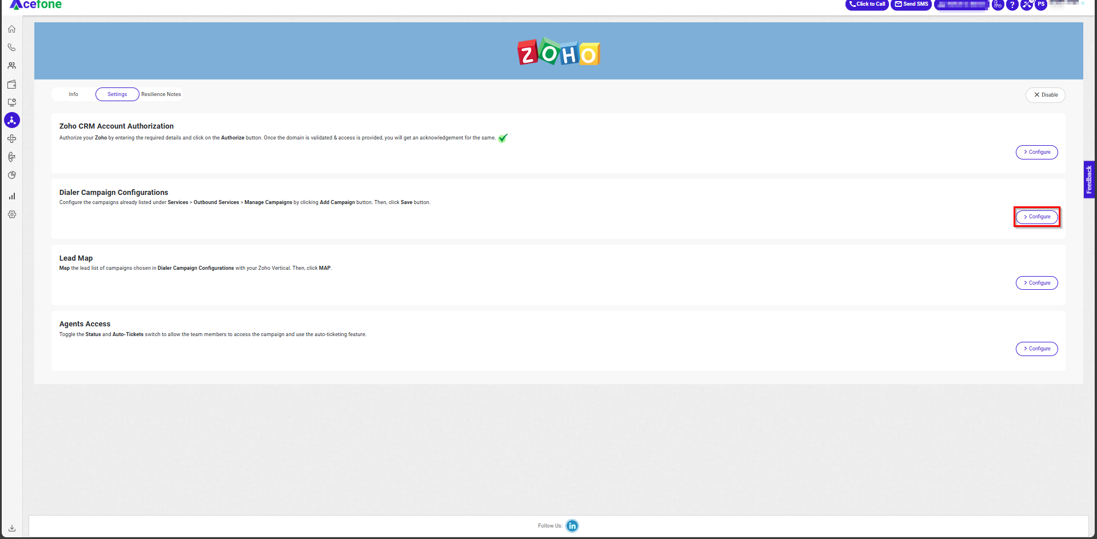Open the users/team sidebar icon
The width and height of the screenshot is (1097, 539).
[11, 66]
